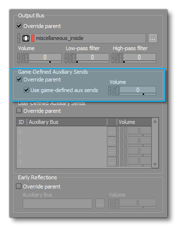The width and height of the screenshot is (177, 227).
Task: Open bus browser for aux send row 1
Action: pos(112,142)
